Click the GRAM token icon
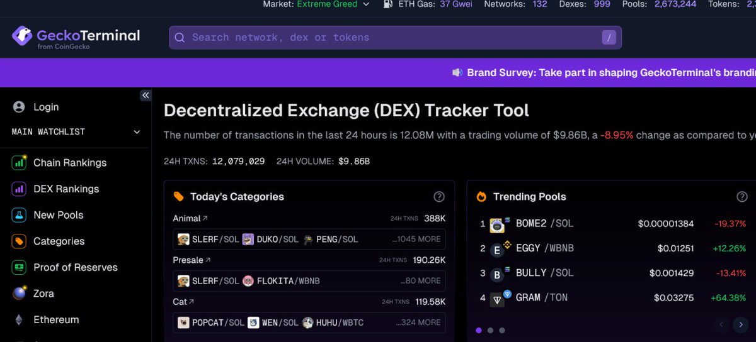This screenshot has width=756, height=342. pos(498,299)
